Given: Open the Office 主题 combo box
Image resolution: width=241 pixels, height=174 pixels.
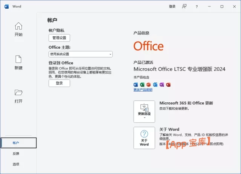Looking at the screenshot, I should [81, 54].
